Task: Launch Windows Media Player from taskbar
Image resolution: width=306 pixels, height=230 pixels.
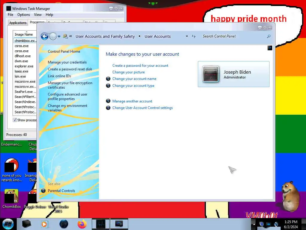Action: pyautogui.click(x=44, y=224)
